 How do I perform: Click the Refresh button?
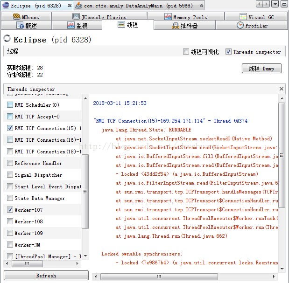[46, 276]
